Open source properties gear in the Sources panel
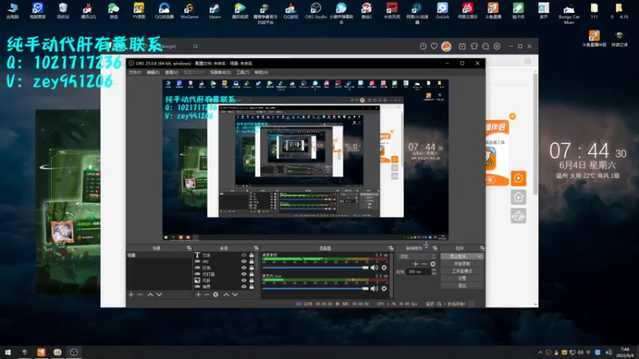 (x=216, y=294)
